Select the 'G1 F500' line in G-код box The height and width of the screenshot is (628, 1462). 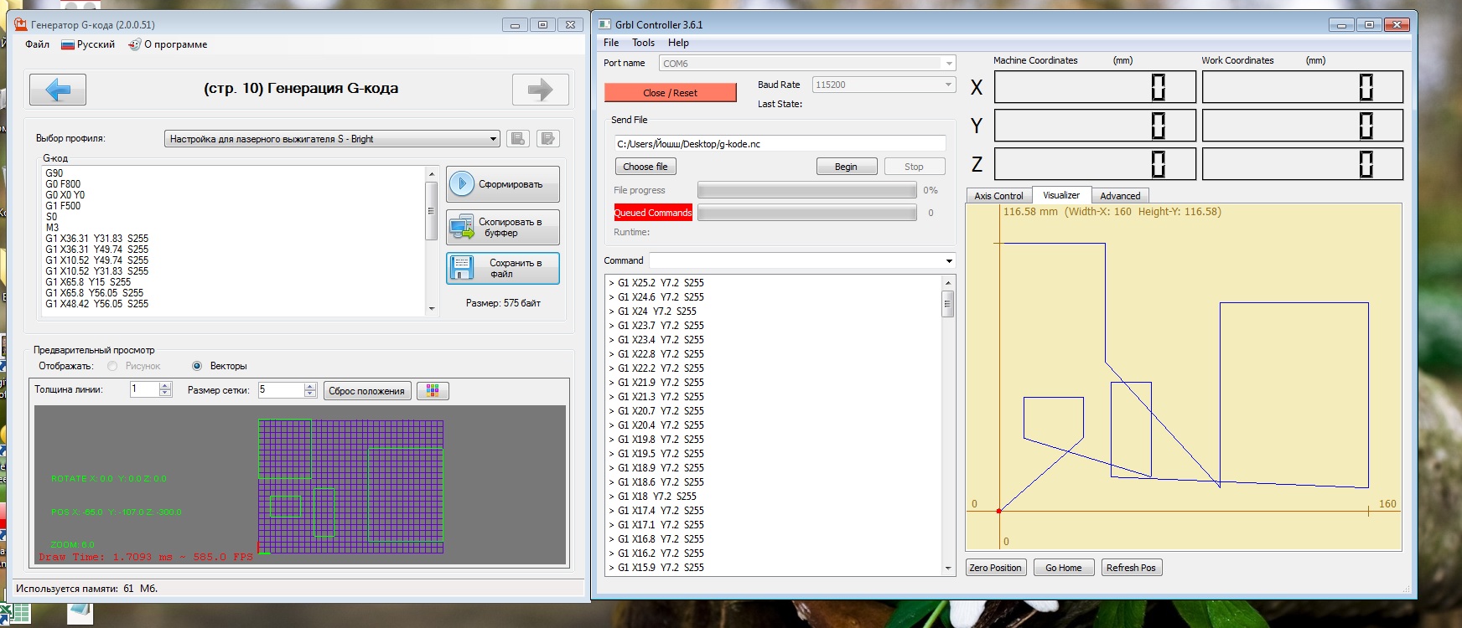click(x=63, y=206)
